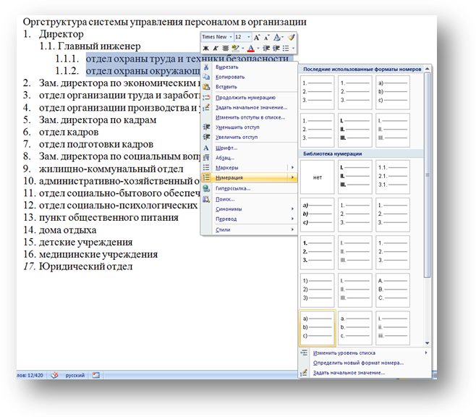Click the letter A icon beside Шрифт

pyautogui.click(x=206, y=148)
